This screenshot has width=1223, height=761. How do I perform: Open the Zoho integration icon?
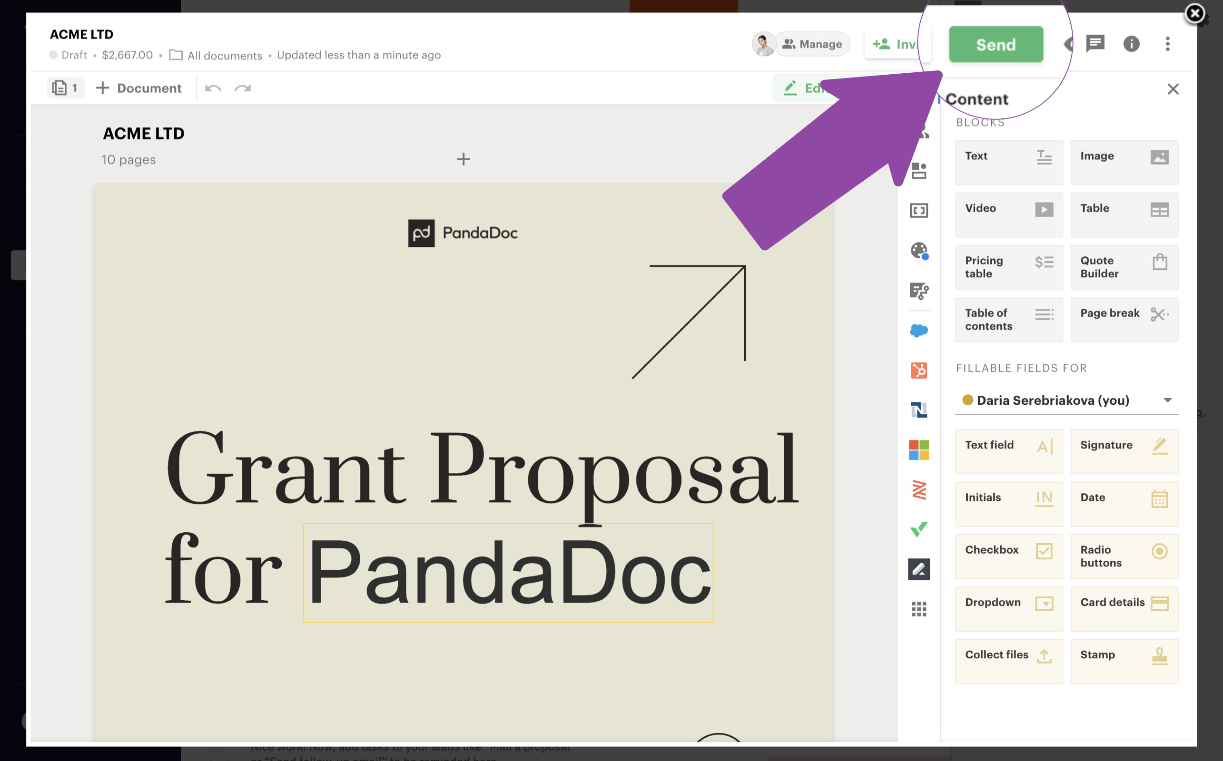point(918,490)
